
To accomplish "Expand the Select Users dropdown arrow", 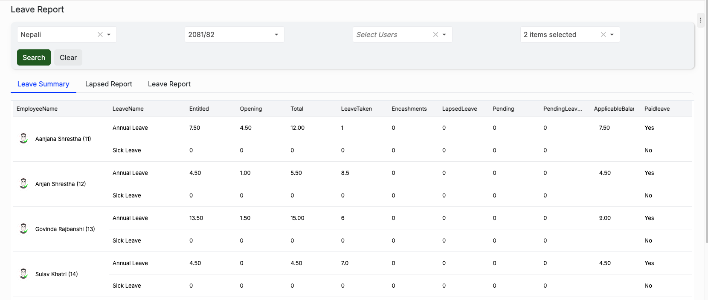I will (x=444, y=34).
